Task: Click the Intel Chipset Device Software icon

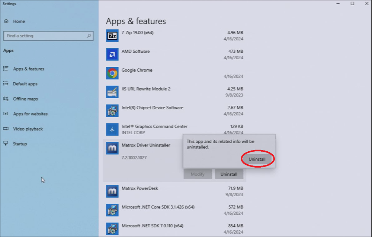Action: [112, 111]
